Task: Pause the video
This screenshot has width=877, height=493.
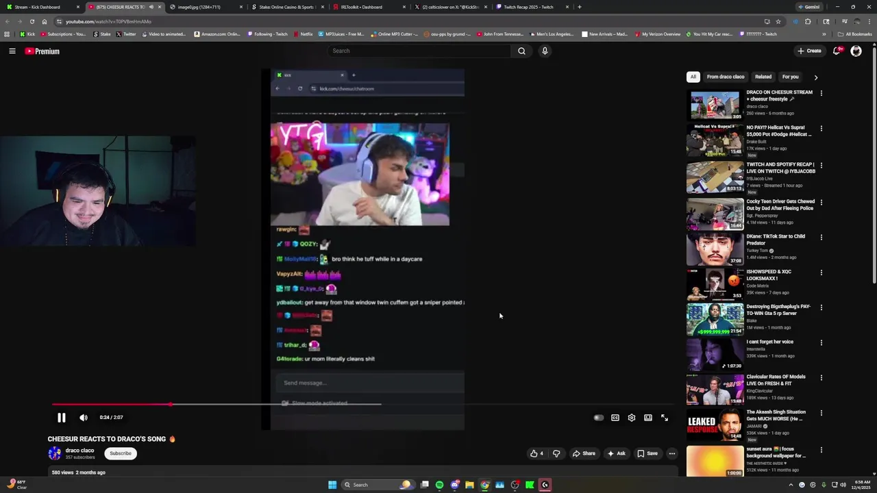Action: pyautogui.click(x=62, y=418)
